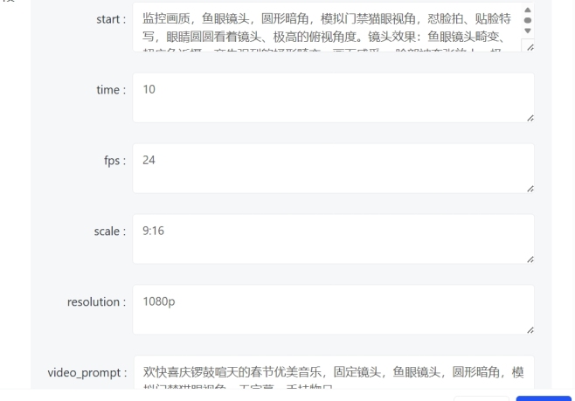Click the "fps :" field label
Viewport: 575px width, 401px height.
(x=114, y=161)
